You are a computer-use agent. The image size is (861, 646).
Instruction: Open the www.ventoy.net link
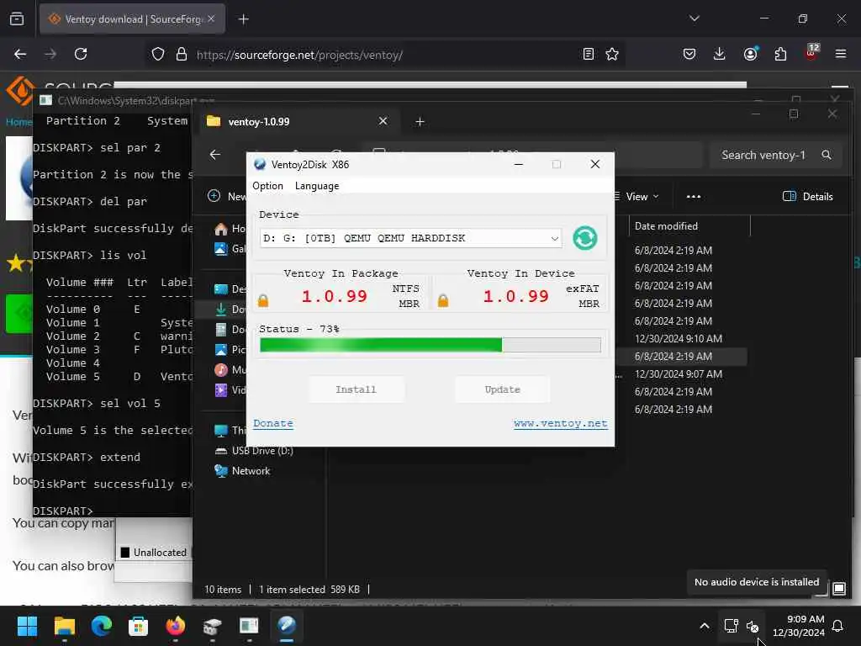click(561, 423)
